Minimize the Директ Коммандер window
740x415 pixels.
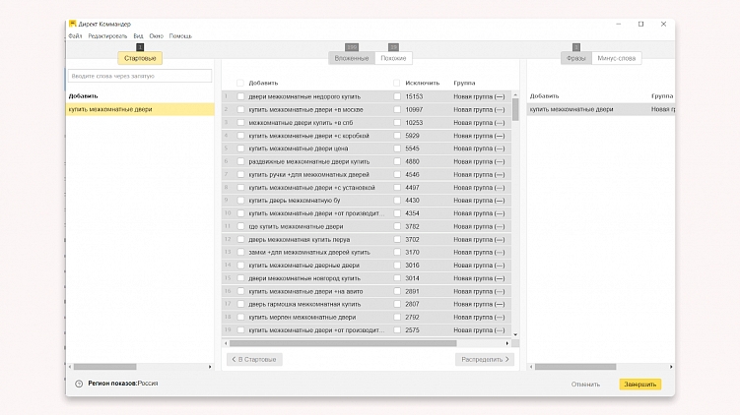pyautogui.click(x=618, y=24)
